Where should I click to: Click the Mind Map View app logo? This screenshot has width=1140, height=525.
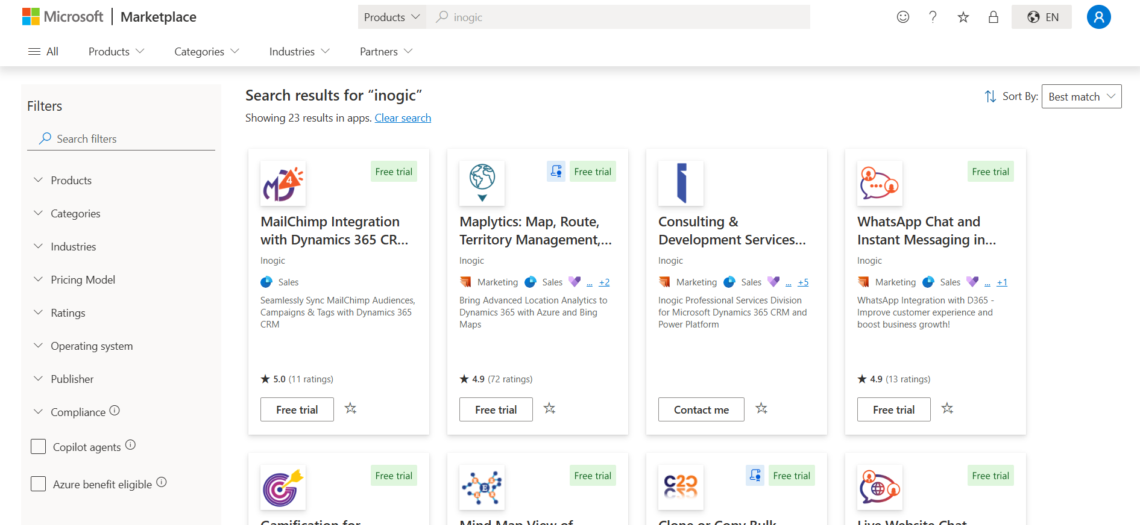pos(482,488)
